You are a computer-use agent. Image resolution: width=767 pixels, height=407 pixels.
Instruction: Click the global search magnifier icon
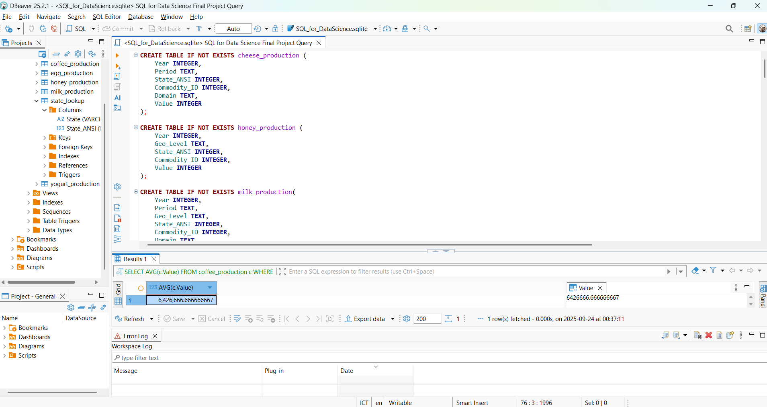click(x=729, y=29)
